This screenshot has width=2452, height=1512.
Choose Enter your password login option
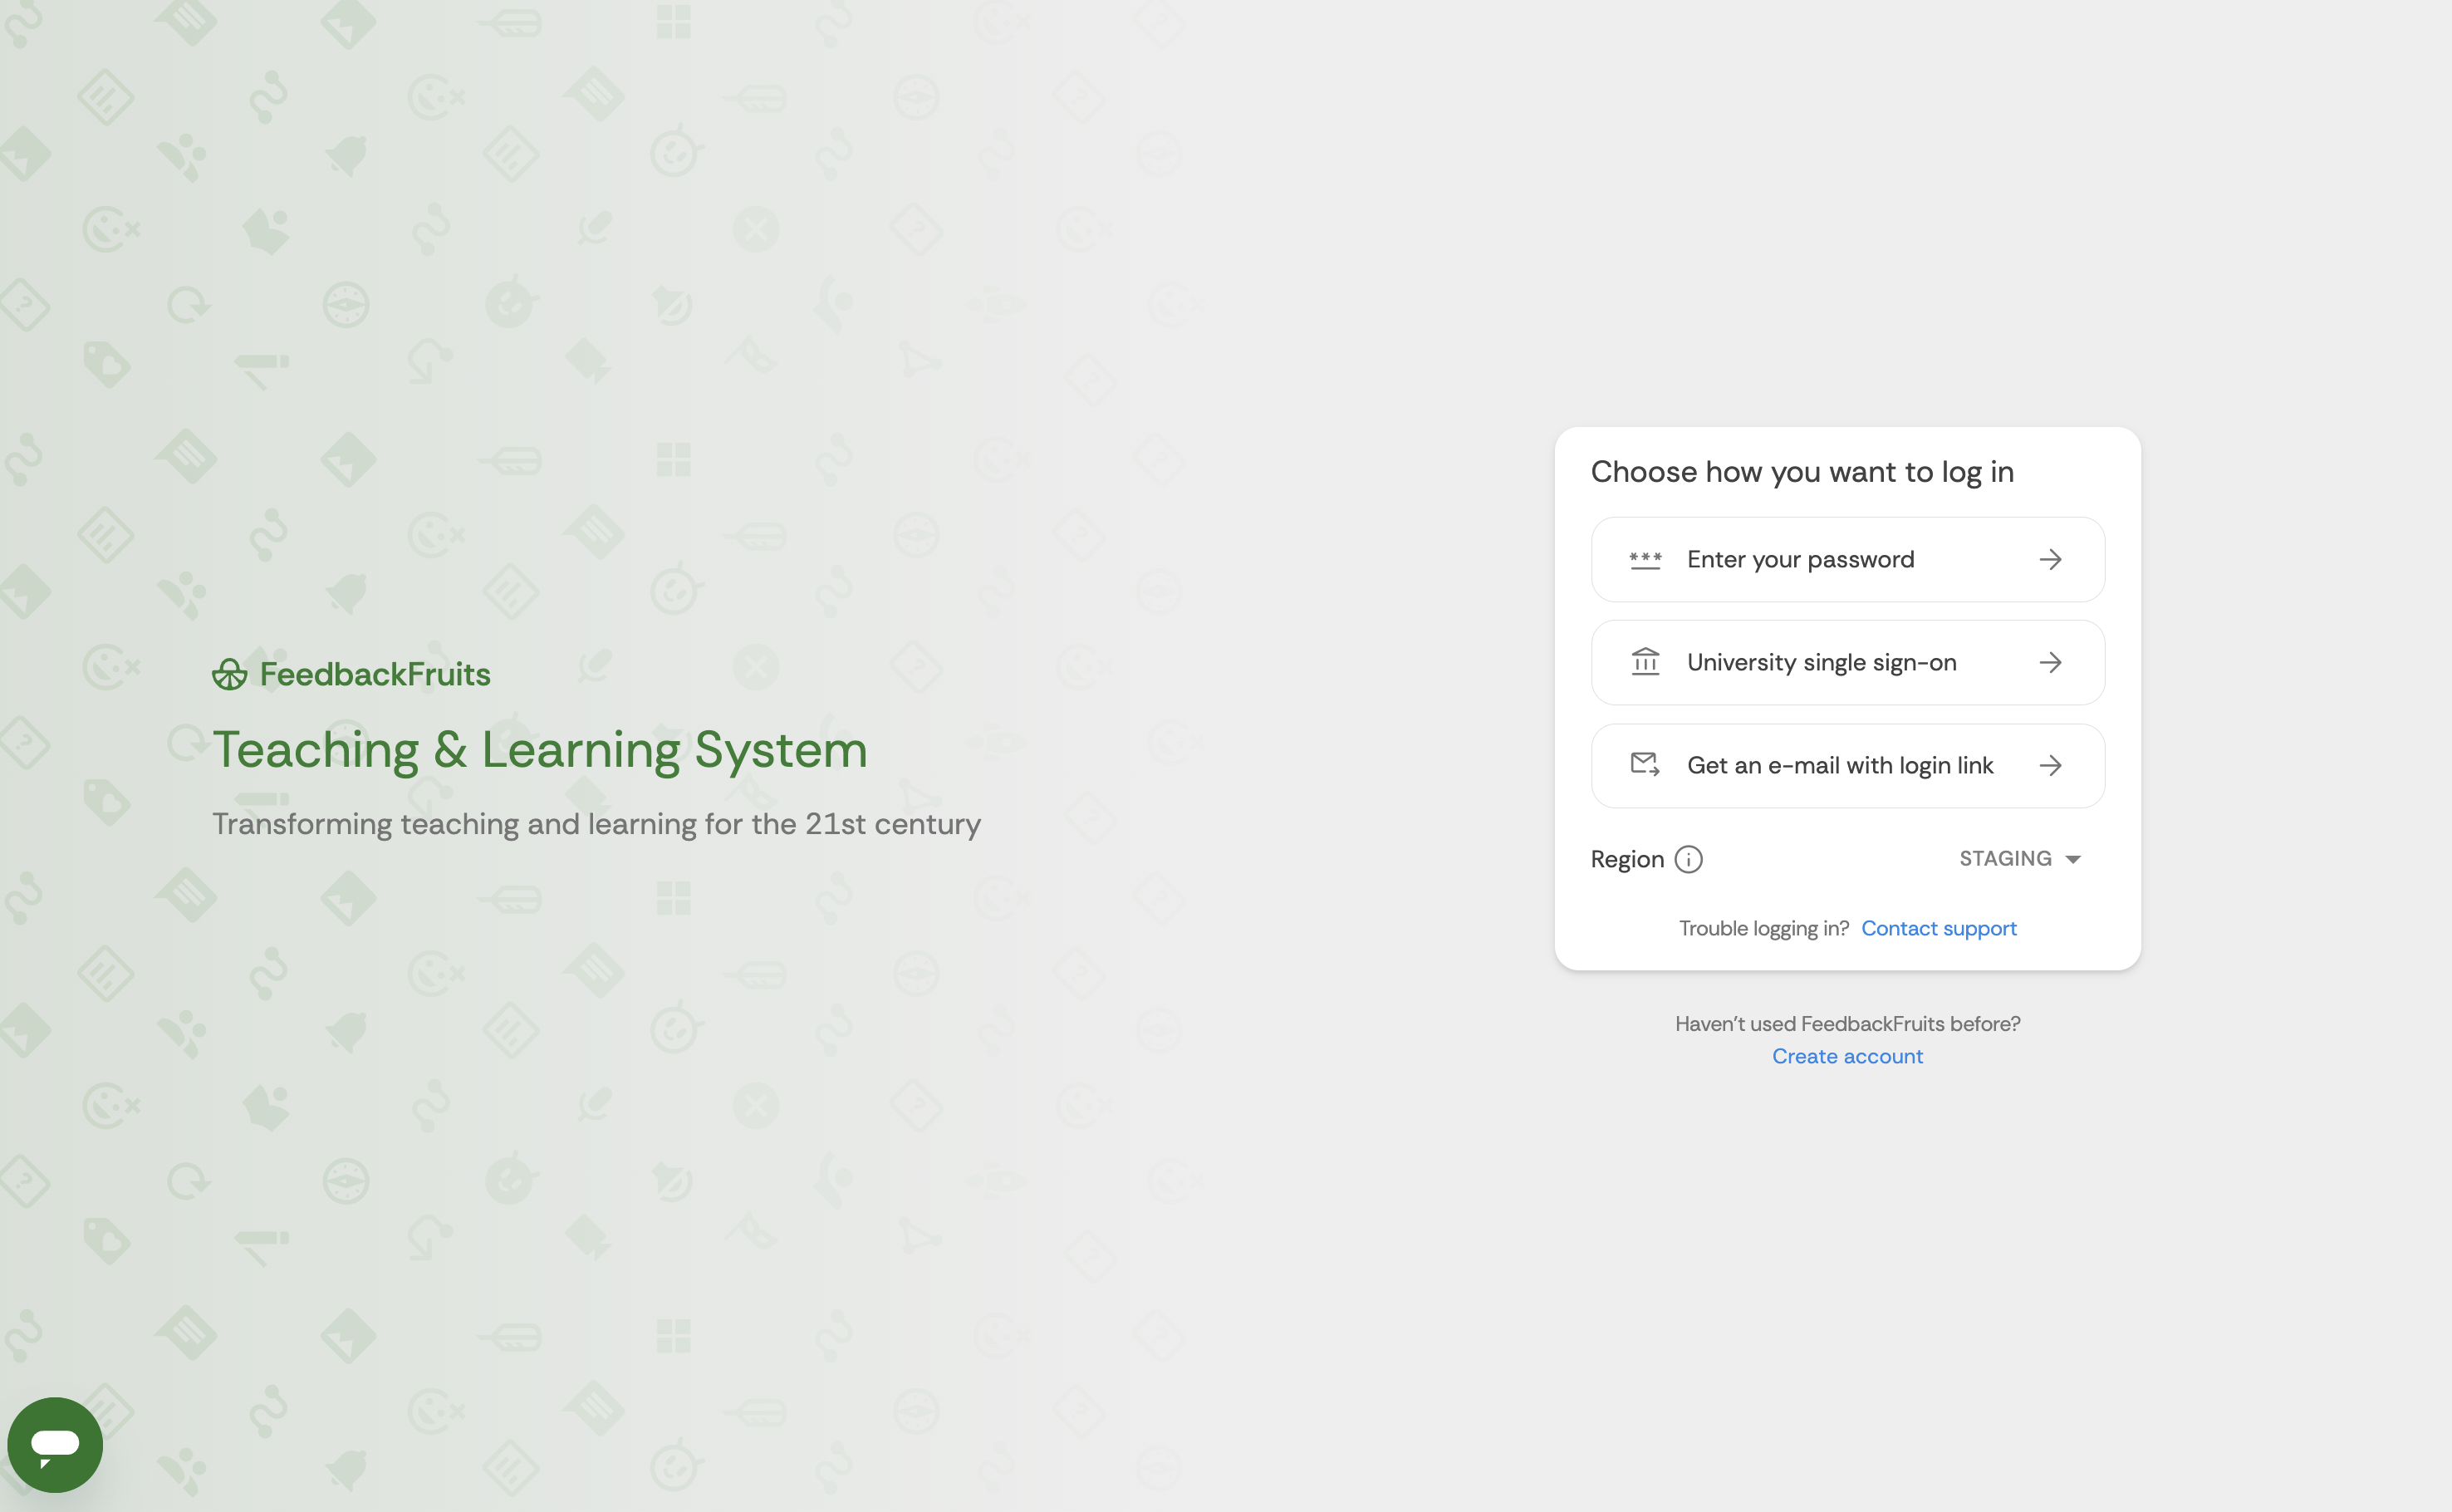point(1847,560)
